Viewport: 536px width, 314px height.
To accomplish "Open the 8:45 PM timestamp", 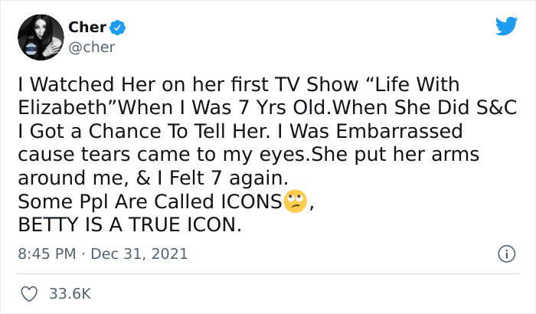I will pos(47,253).
